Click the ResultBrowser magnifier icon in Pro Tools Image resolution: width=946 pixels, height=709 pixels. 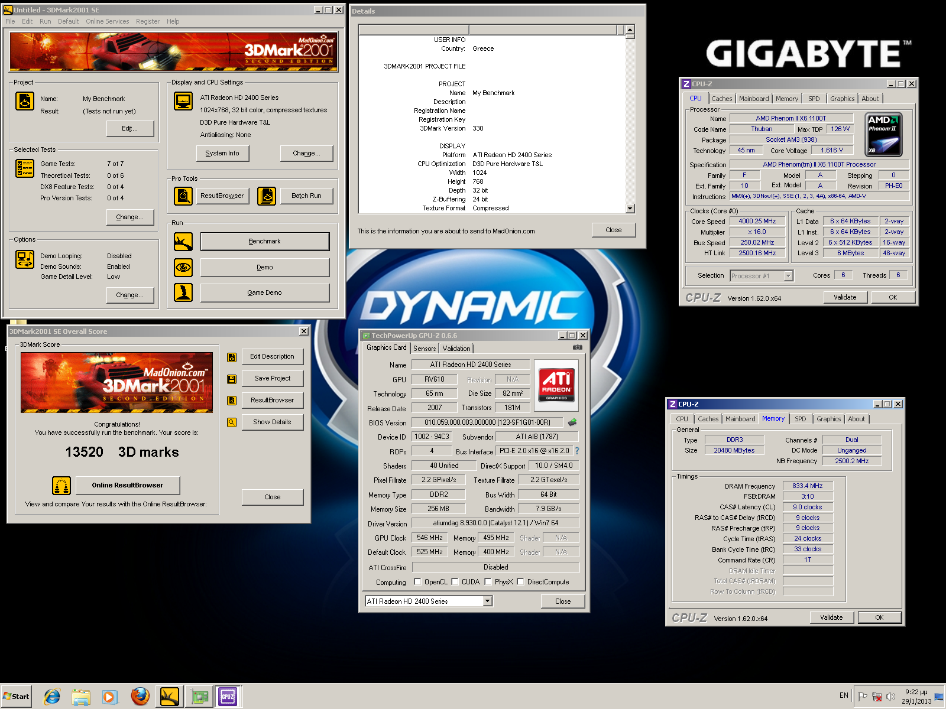183,196
